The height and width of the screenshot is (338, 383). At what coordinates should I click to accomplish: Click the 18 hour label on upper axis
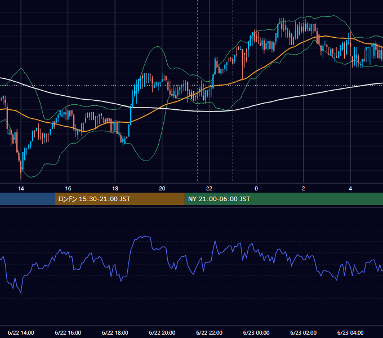115,189
